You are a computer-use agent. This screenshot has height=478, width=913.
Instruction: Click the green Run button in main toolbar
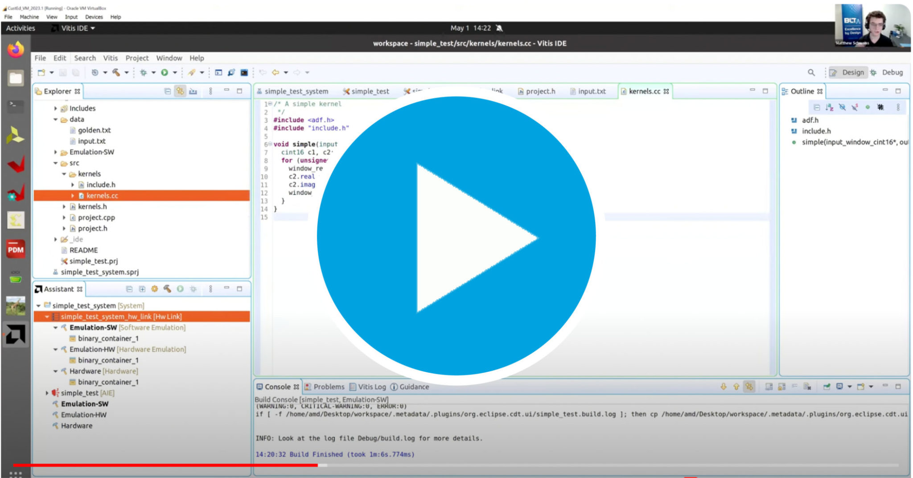coord(165,72)
